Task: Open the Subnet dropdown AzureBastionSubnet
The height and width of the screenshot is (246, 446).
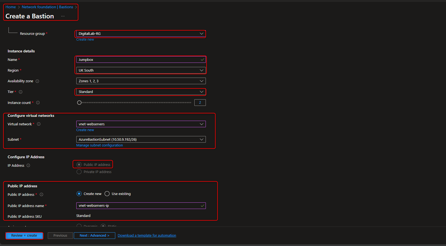Action: pos(141,139)
